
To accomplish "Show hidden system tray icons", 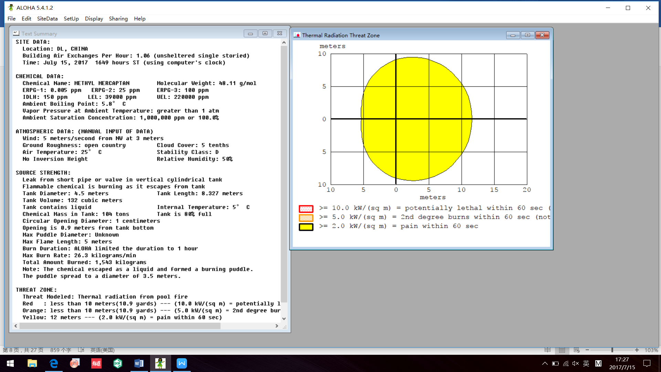I will click(x=545, y=363).
